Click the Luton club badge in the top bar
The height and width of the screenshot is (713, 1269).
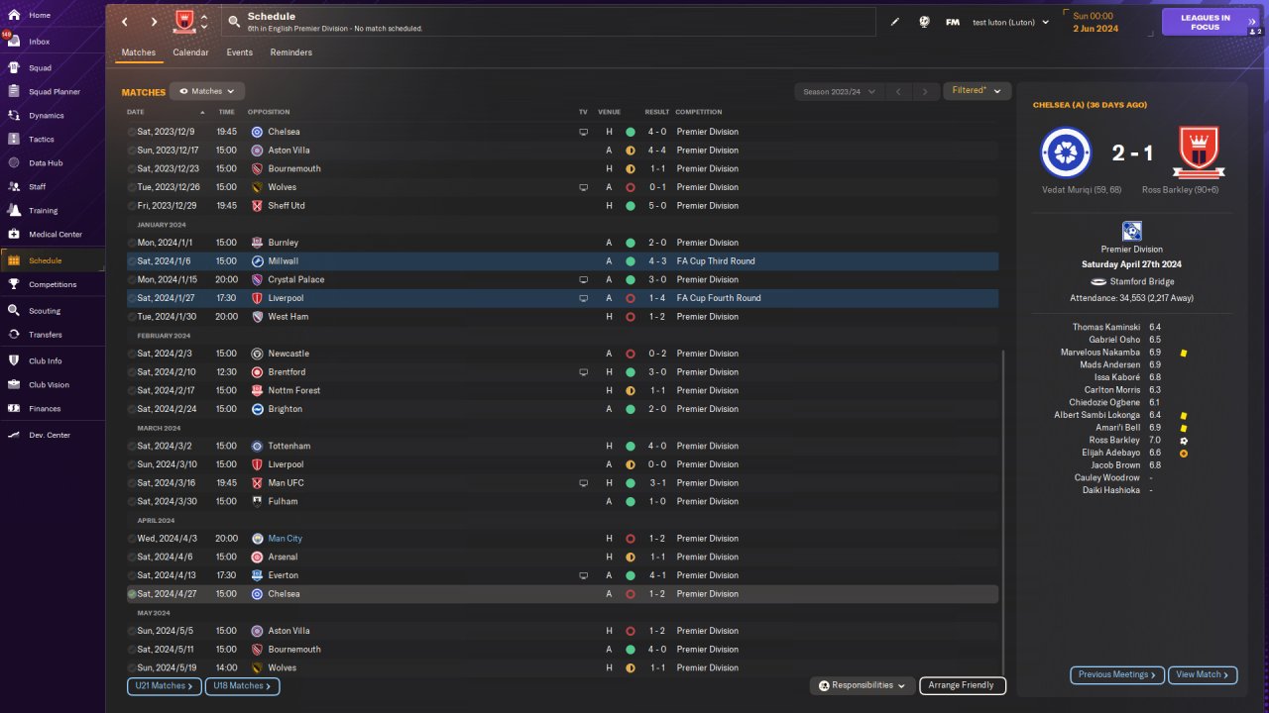pos(184,21)
